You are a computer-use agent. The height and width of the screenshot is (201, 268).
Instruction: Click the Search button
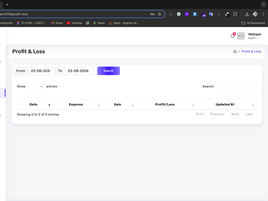[x=108, y=71]
